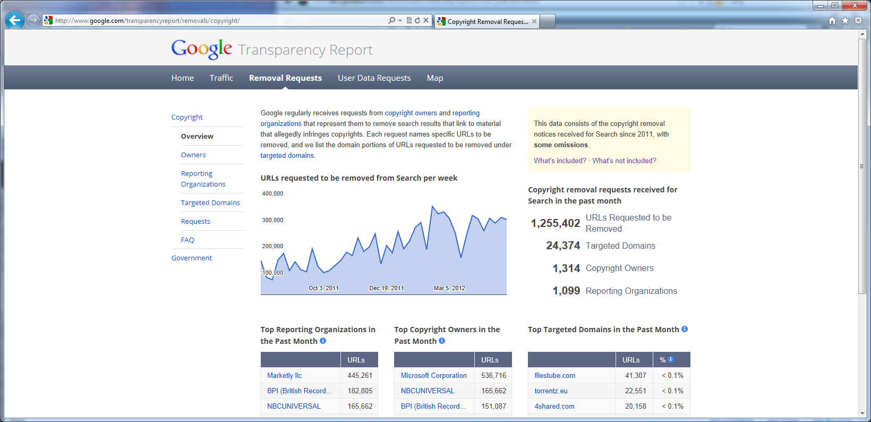Open the torrentz.eu domain link

[551, 391]
